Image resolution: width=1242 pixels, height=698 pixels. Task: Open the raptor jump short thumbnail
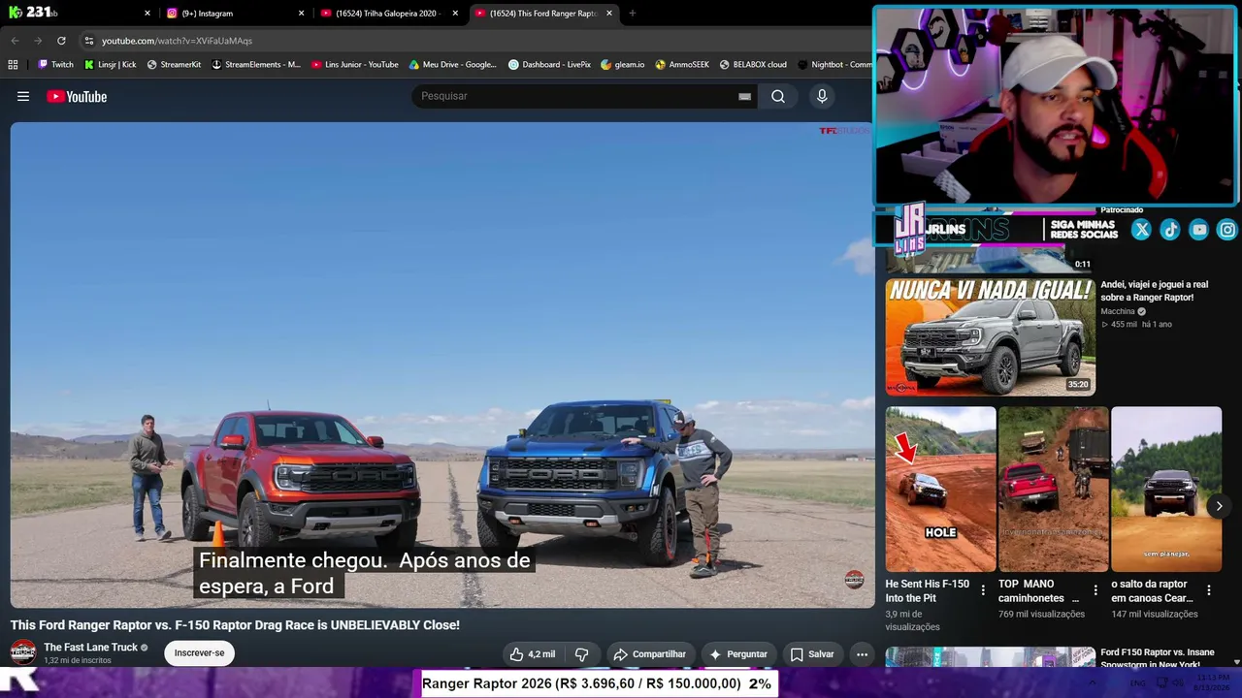1166,490
